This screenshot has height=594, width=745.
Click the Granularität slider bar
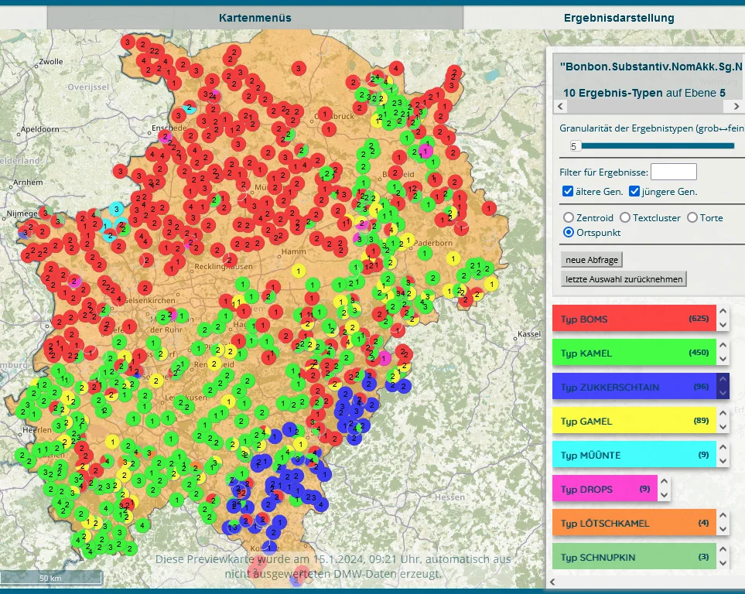pyautogui.click(x=658, y=146)
